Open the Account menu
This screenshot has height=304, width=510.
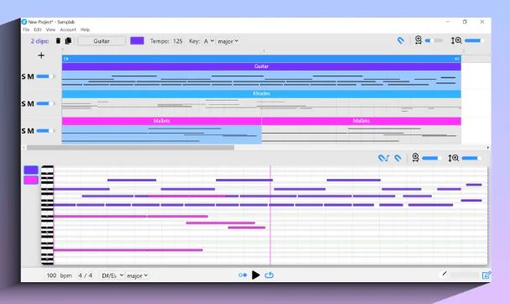tap(68, 29)
